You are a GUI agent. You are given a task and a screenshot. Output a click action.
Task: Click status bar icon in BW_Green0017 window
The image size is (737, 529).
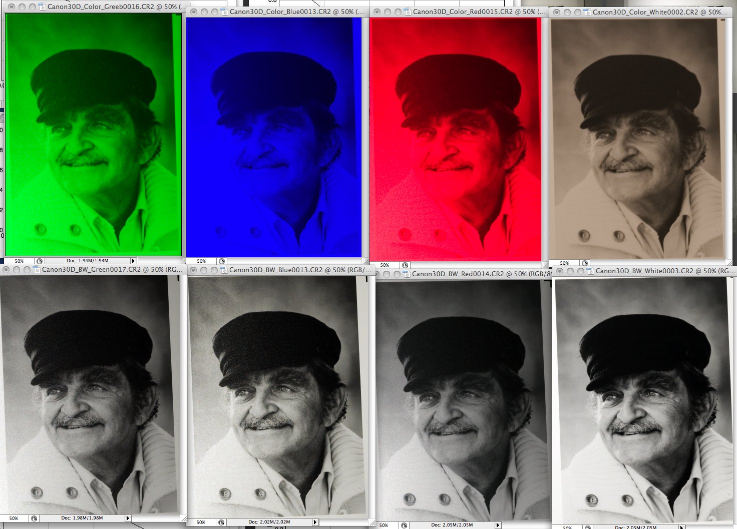click(x=34, y=518)
